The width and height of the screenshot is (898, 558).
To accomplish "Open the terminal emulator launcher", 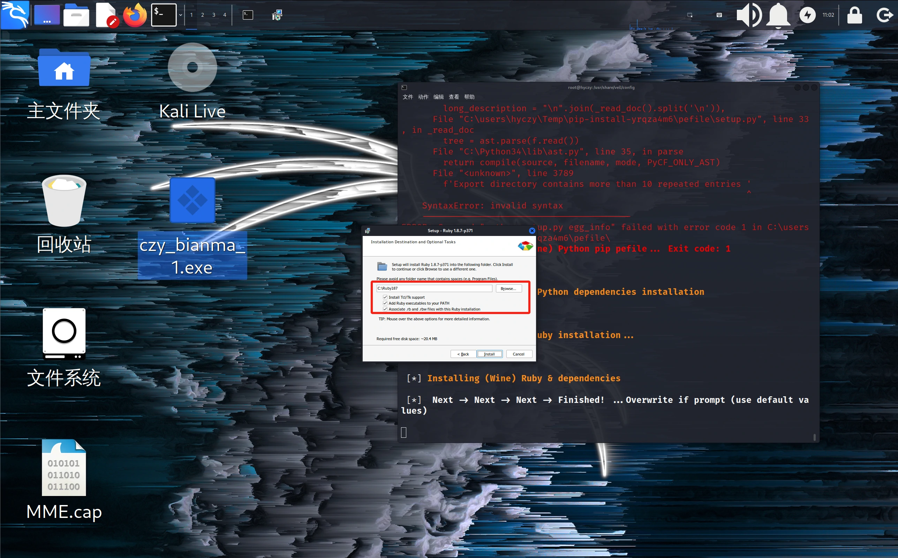I will click(164, 15).
